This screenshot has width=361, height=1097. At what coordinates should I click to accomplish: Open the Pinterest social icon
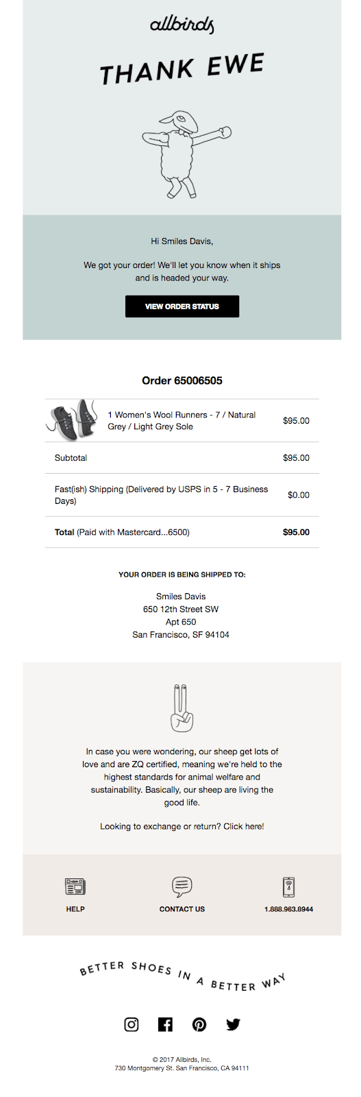tap(199, 1024)
